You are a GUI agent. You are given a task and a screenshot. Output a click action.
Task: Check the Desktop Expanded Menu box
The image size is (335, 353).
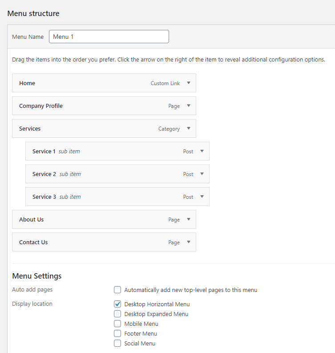tap(117, 314)
